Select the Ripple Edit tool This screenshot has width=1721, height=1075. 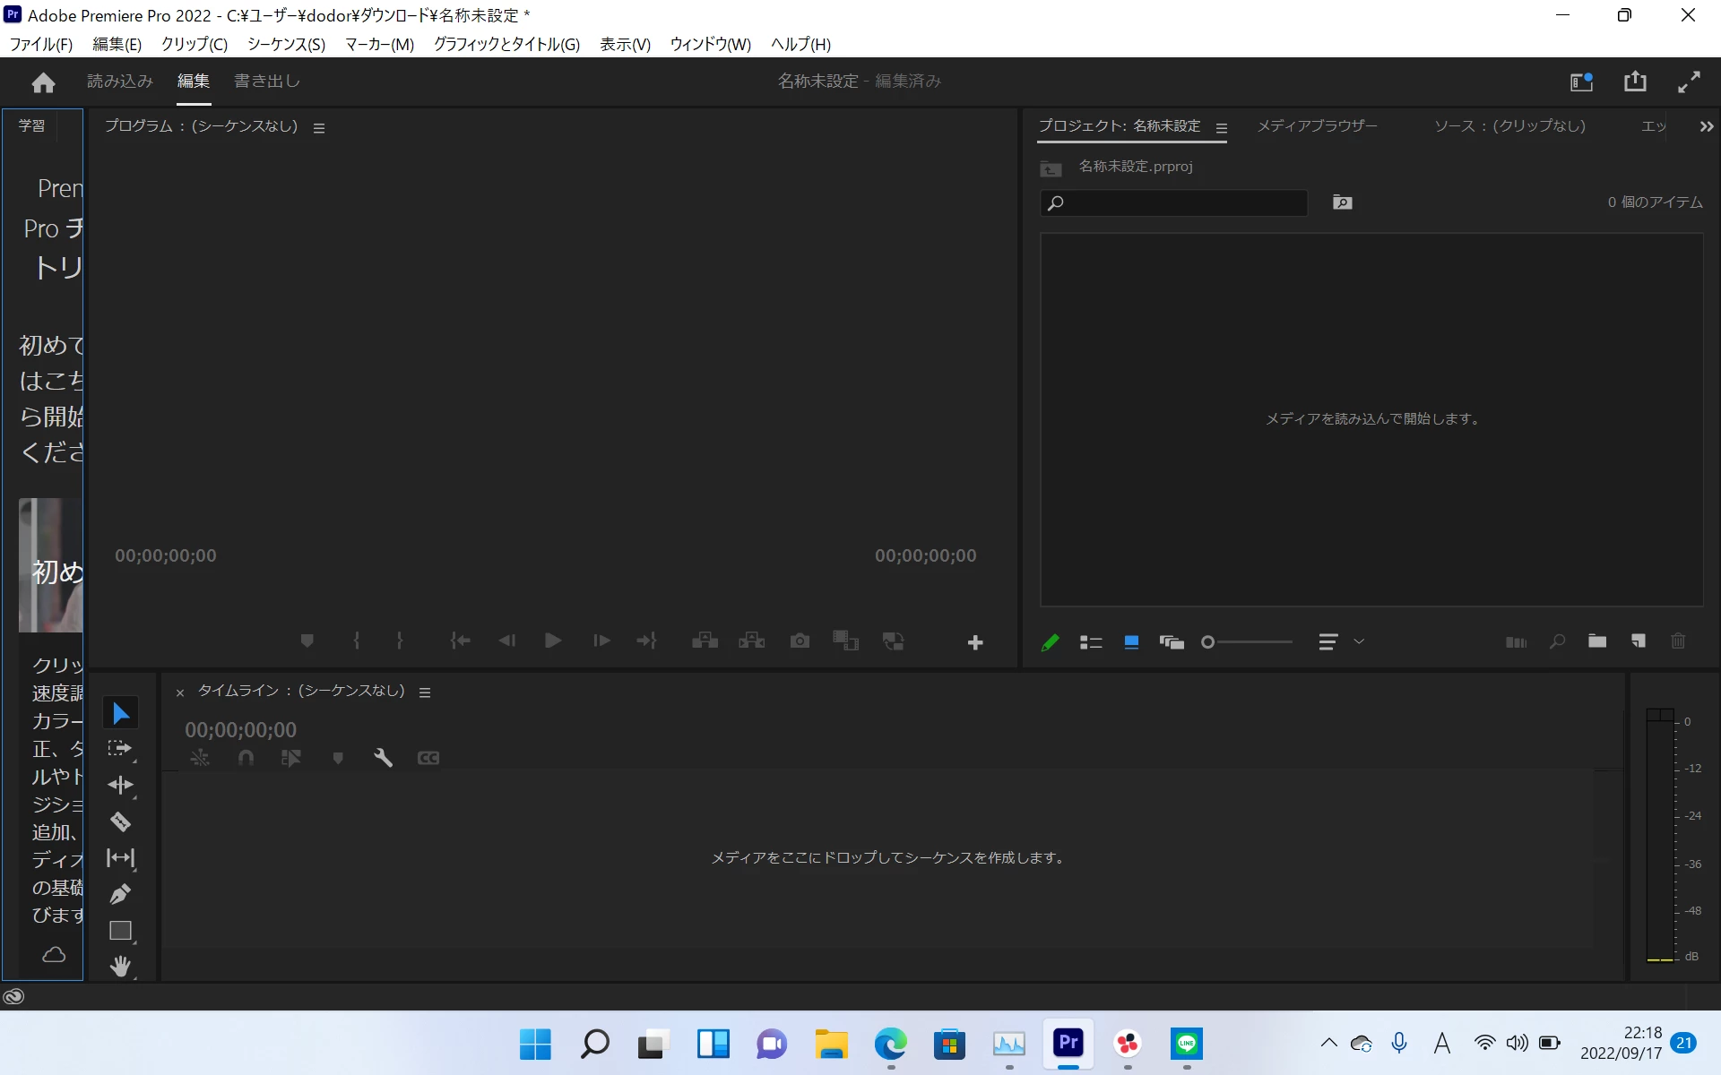pos(120,785)
